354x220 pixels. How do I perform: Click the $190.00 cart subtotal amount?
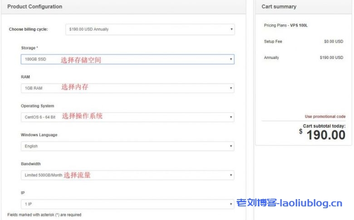tap(325, 135)
